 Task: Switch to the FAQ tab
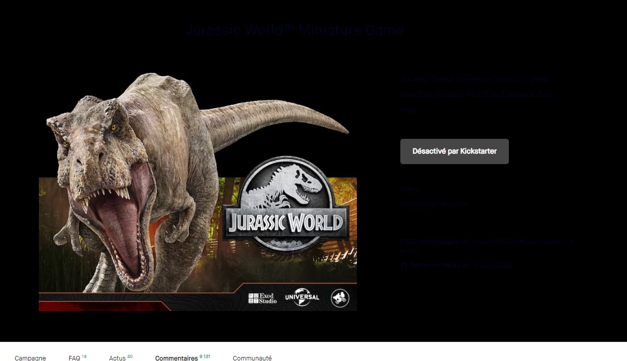pos(75,358)
